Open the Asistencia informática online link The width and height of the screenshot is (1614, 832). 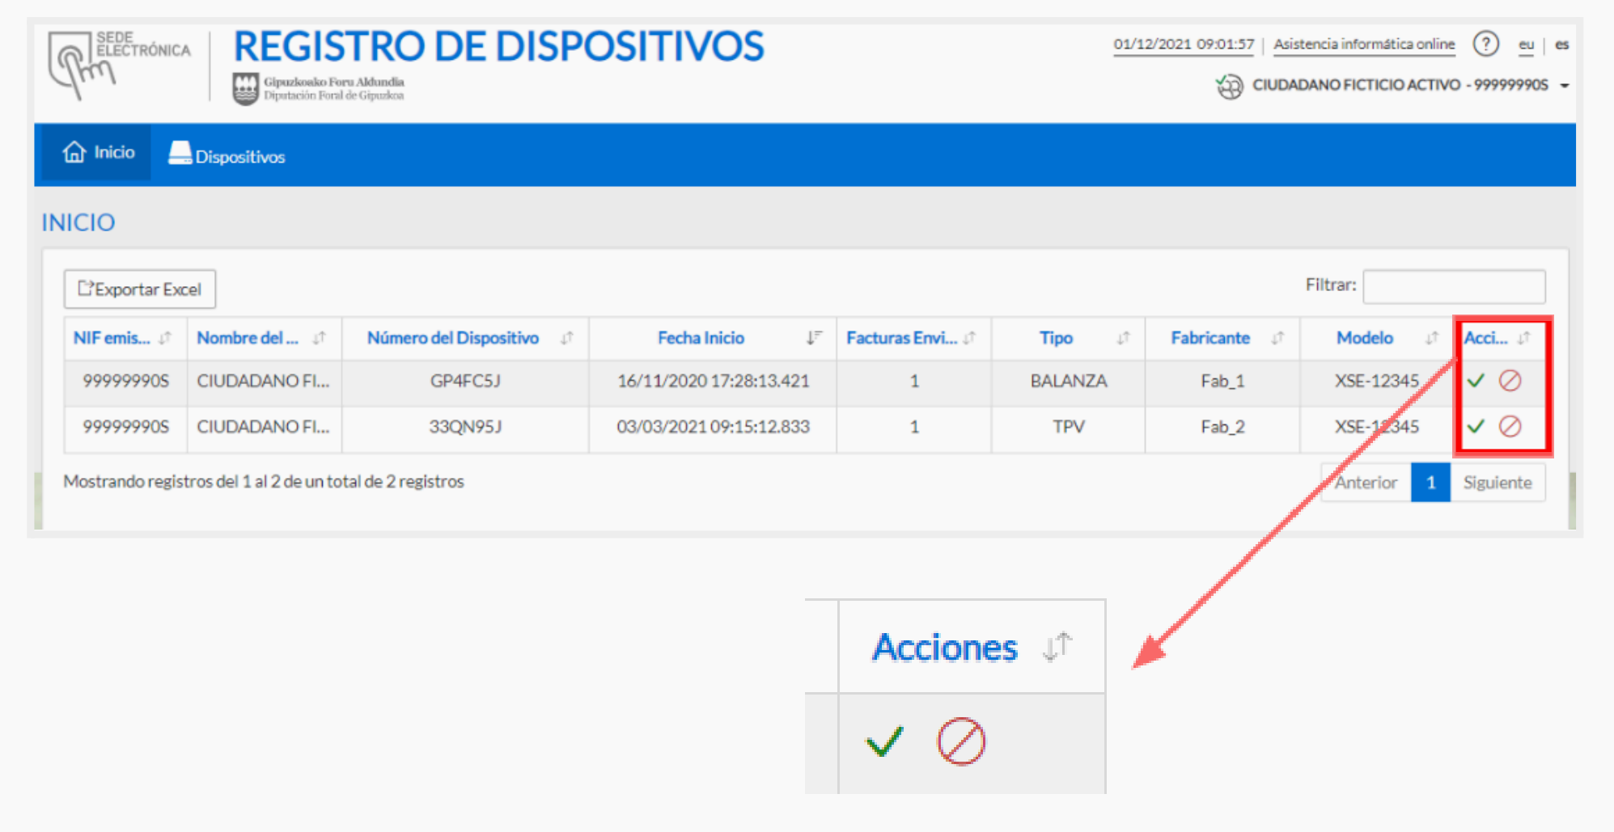tap(1364, 44)
